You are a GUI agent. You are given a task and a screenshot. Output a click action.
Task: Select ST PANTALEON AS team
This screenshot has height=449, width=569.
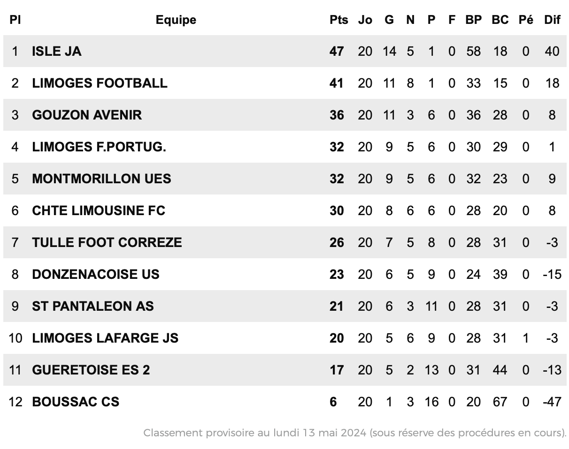[x=93, y=306]
